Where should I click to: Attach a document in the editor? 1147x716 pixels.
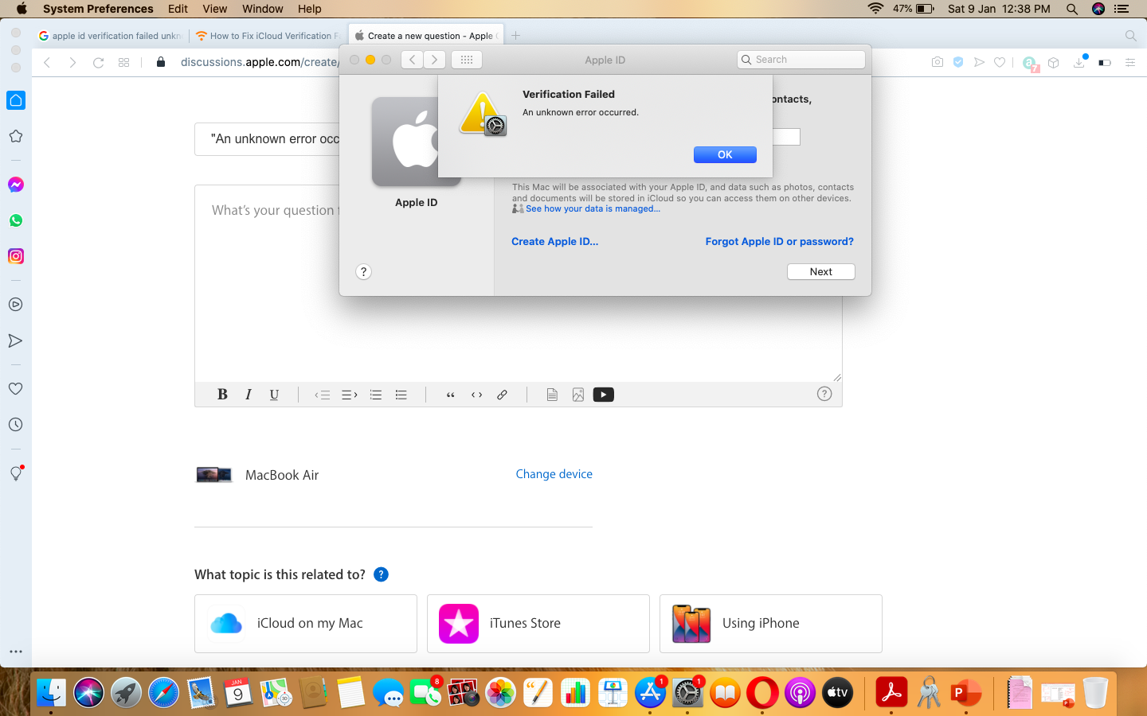coord(552,395)
